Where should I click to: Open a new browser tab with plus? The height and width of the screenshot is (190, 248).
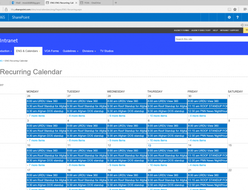[116, 3]
